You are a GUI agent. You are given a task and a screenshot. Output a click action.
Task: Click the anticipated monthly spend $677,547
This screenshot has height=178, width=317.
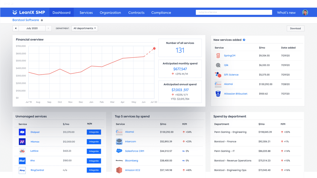click(x=180, y=69)
